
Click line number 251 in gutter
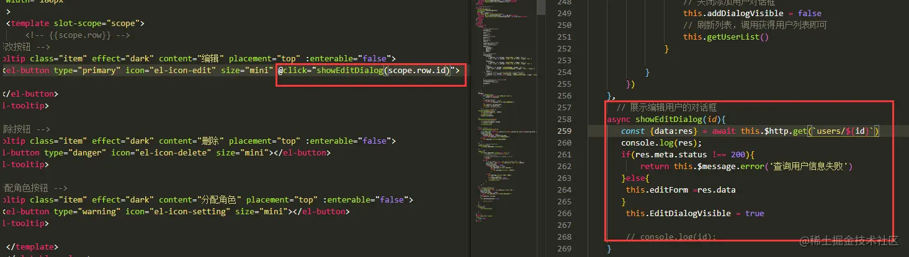[564, 37]
